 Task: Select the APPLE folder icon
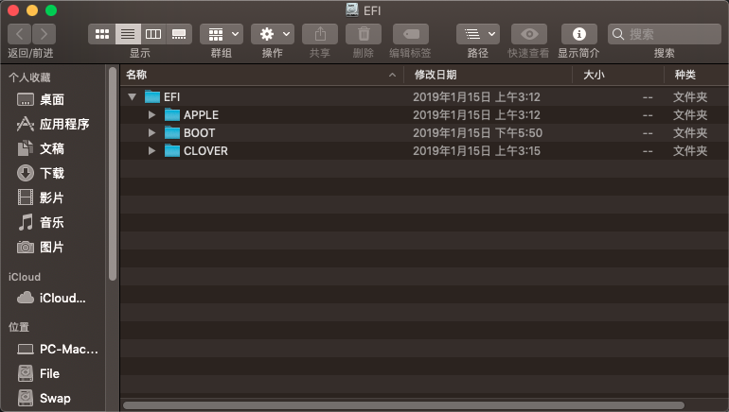tap(172, 114)
